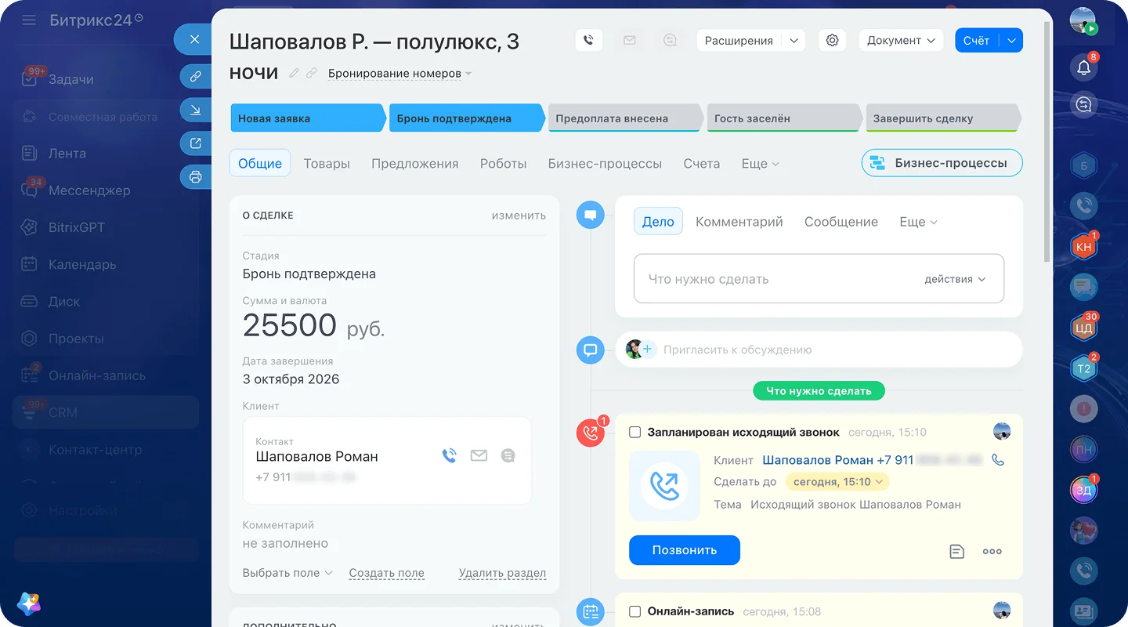Open the deal in a new window

tap(196, 143)
